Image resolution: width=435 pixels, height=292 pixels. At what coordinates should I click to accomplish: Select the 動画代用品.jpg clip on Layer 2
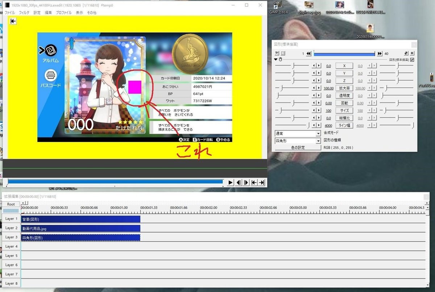(x=80, y=228)
